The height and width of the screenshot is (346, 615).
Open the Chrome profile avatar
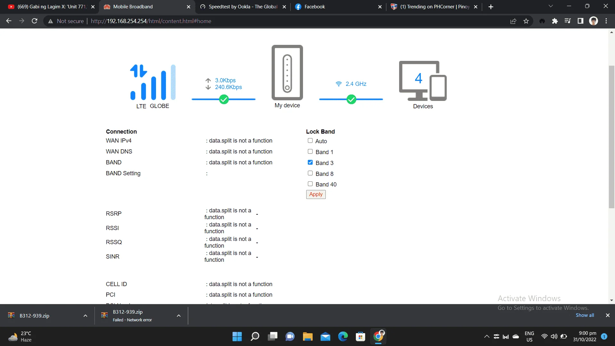(594, 21)
